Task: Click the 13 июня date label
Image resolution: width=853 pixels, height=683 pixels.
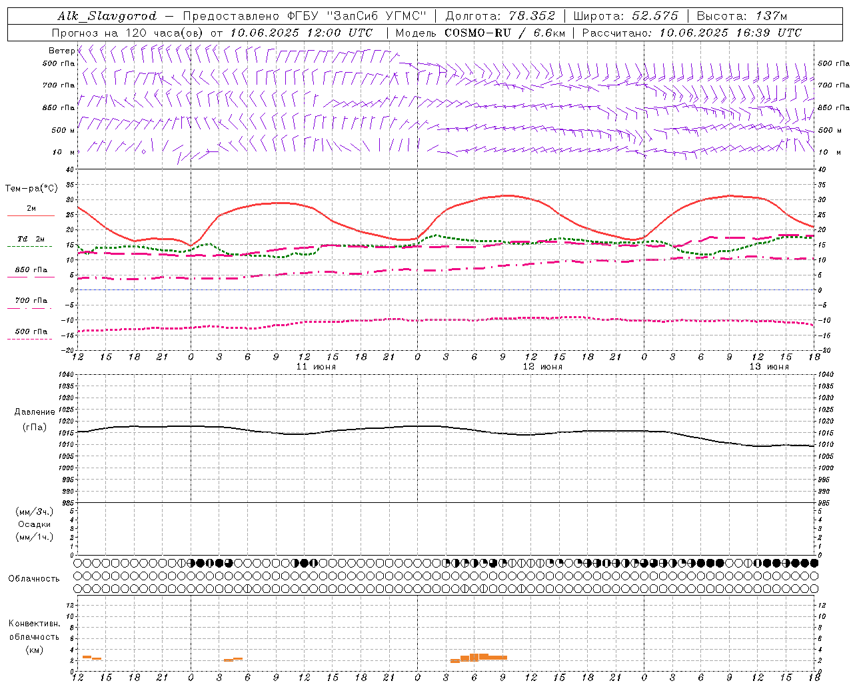Action: (769, 367)
